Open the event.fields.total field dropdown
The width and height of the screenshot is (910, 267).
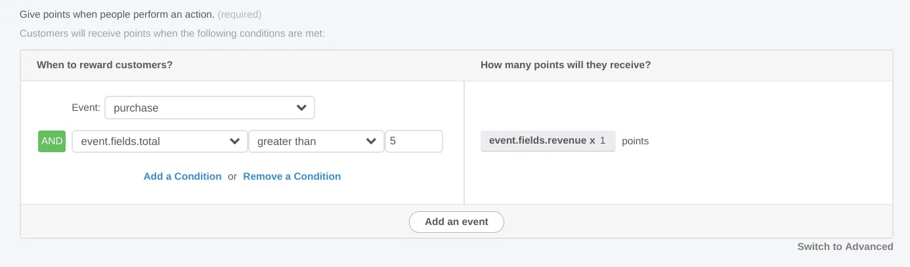coord(160,141)
